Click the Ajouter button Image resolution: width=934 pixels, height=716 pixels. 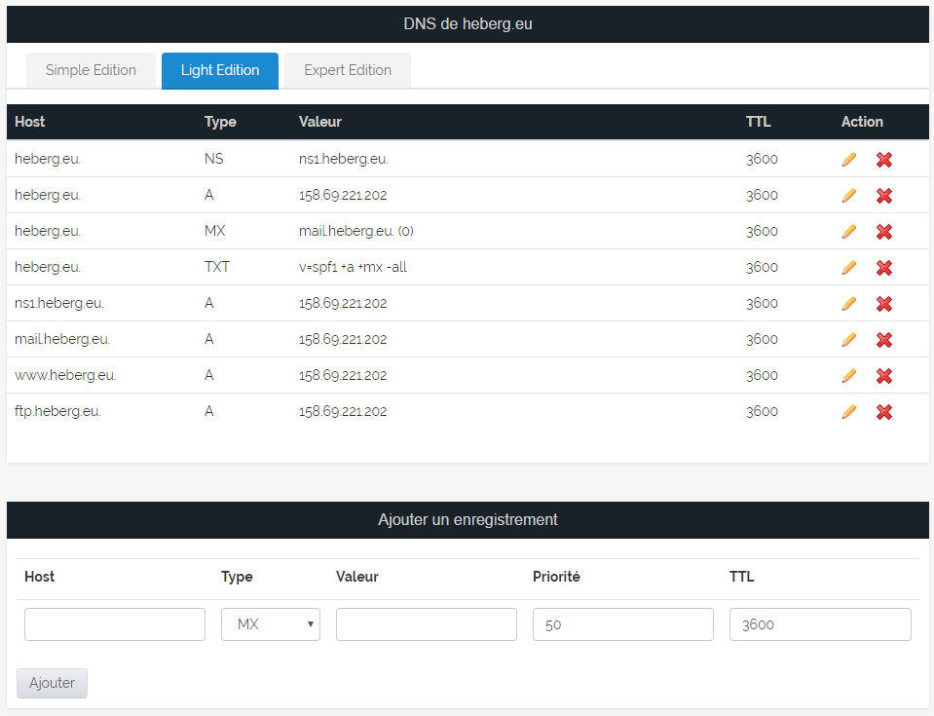coord(52,683)
